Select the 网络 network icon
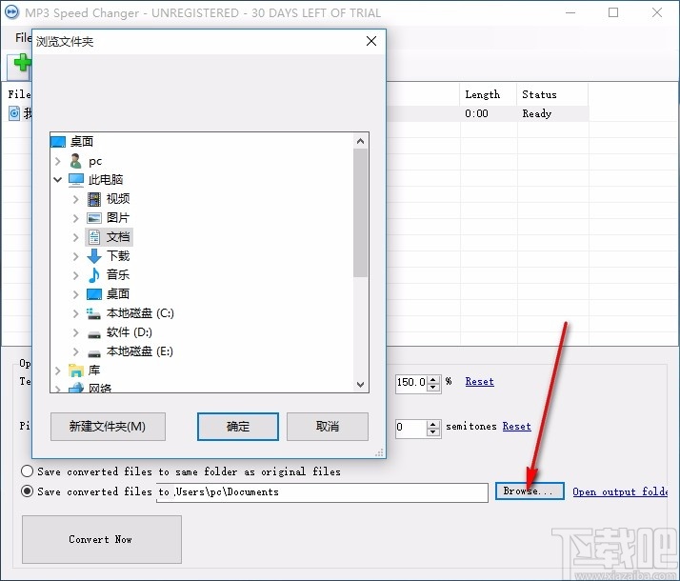Screen dimensions: 680x581 coord(76,388)
